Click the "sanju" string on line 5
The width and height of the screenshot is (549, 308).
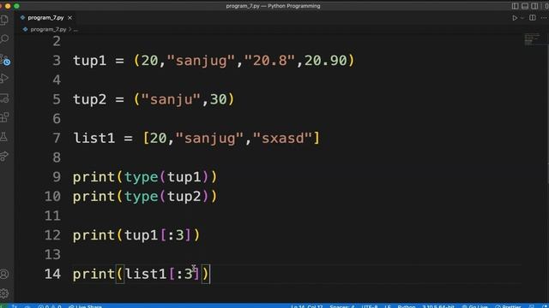[171, 99]
